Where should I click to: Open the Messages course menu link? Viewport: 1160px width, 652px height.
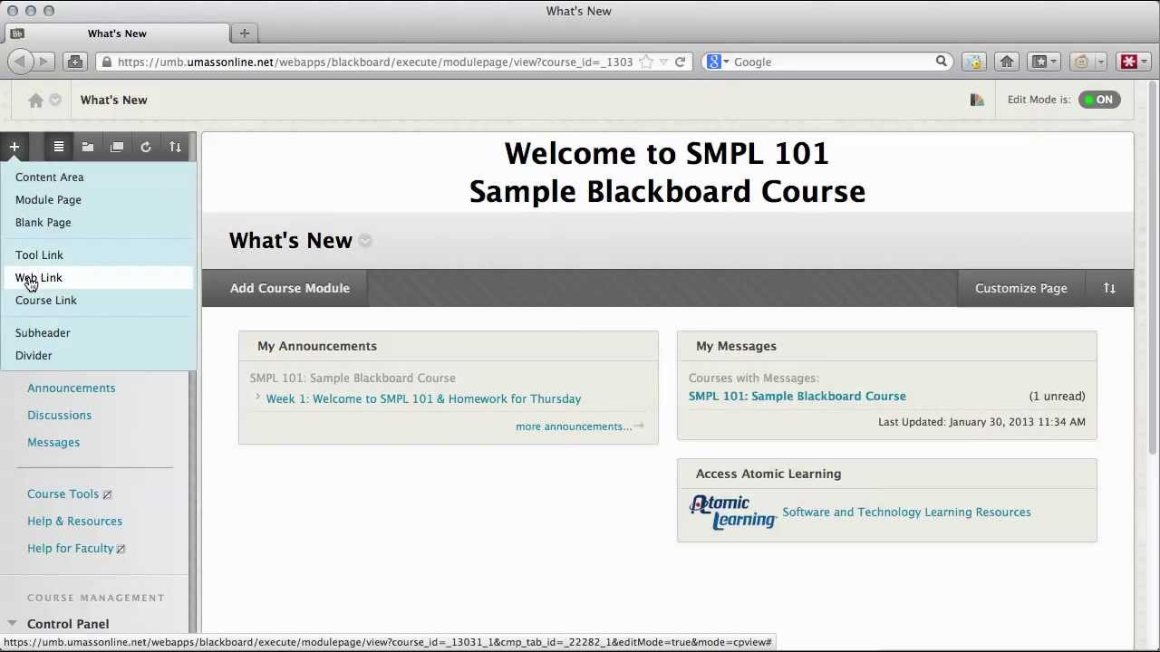[x=53, y=443]
